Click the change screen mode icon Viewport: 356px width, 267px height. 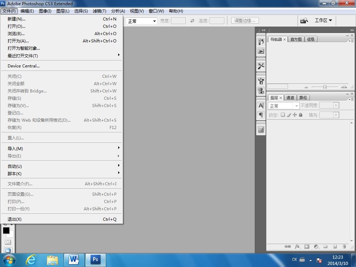click(x=8, y=250)
